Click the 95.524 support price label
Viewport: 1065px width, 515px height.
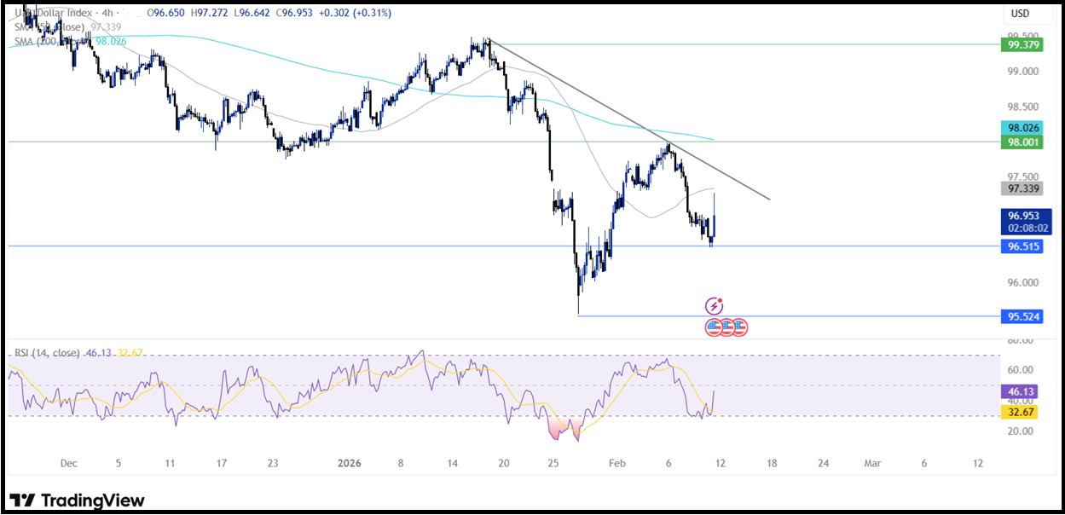[x=1022, y=316]
